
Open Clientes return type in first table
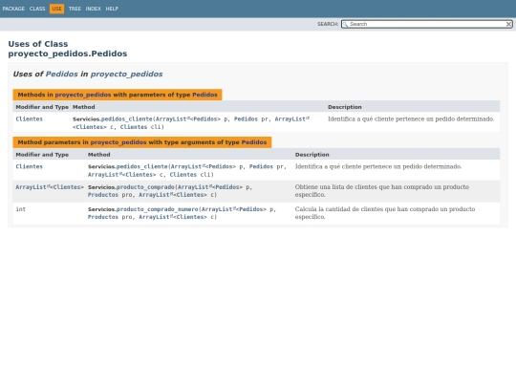pos(30,119)
